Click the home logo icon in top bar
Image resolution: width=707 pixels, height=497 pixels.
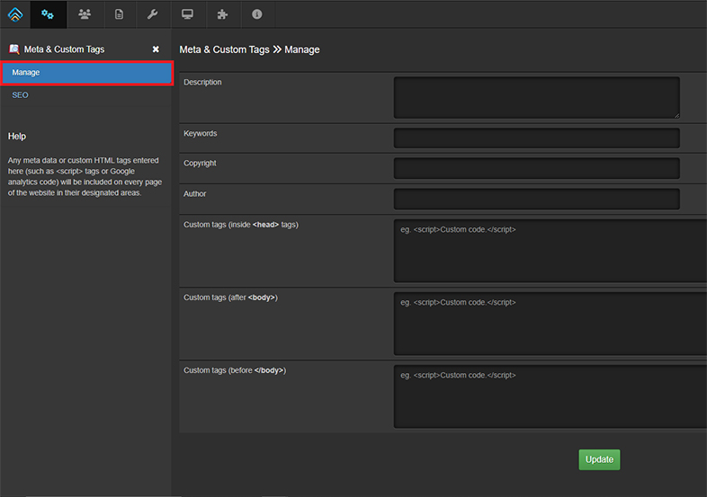[14, 14]
